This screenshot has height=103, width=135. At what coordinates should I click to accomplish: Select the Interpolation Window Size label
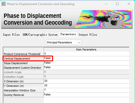pyautogui.click(x=24, y=90)
